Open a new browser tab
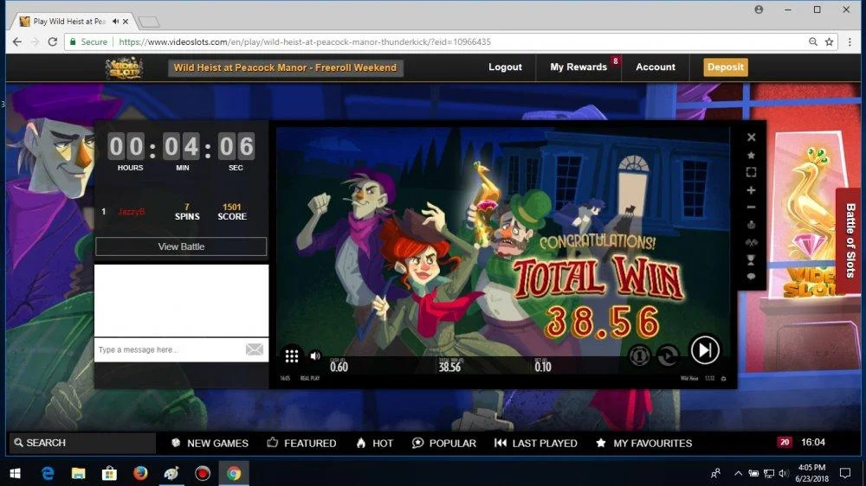 click(x=149, y=22)
